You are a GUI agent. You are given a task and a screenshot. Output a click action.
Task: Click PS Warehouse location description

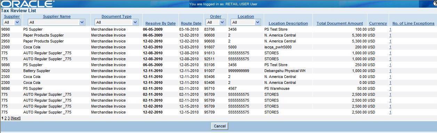(277, 88)
